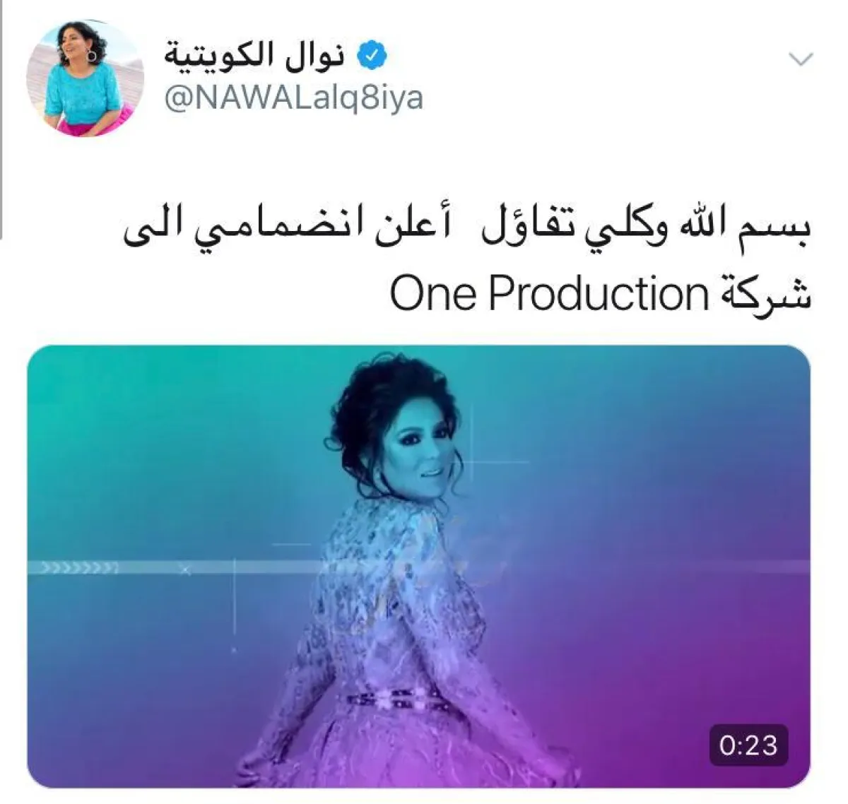Open Nawal's round profile avatar
This screenshot has width=848, height=804.
pos(85,78)
